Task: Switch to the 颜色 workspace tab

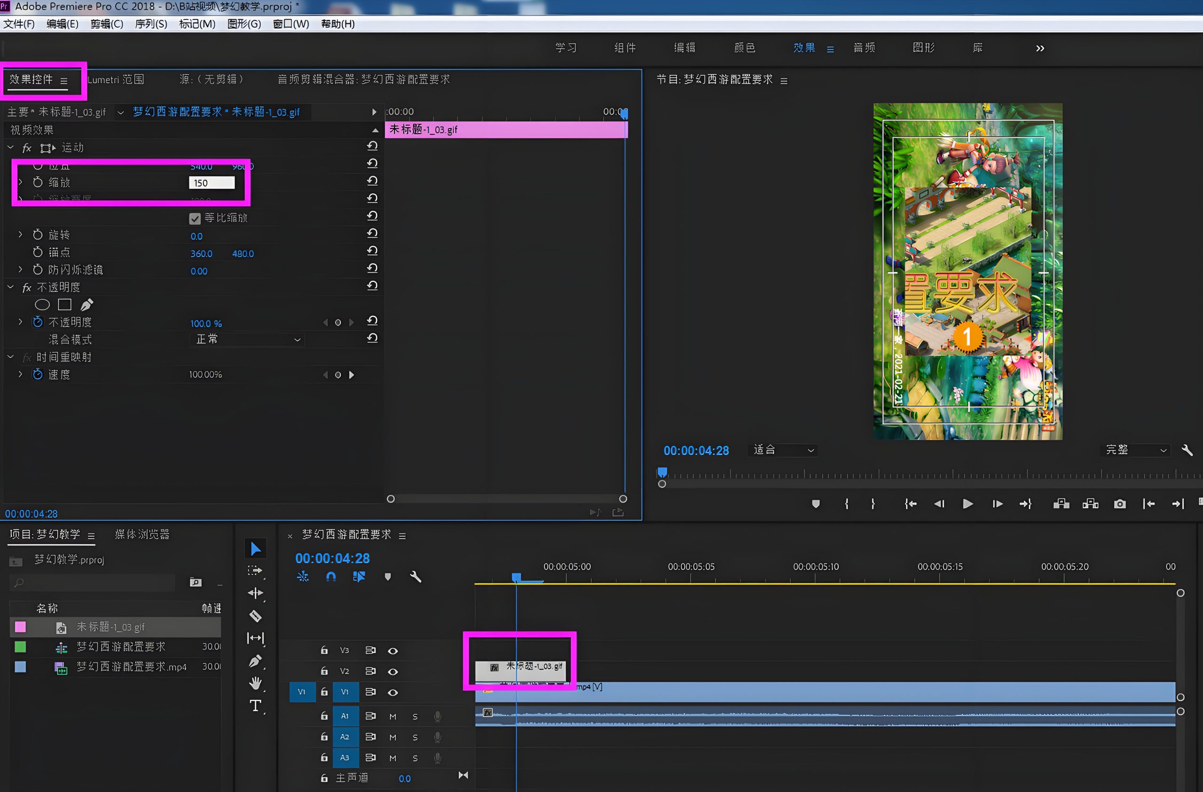Action: (x=744, y=47)
